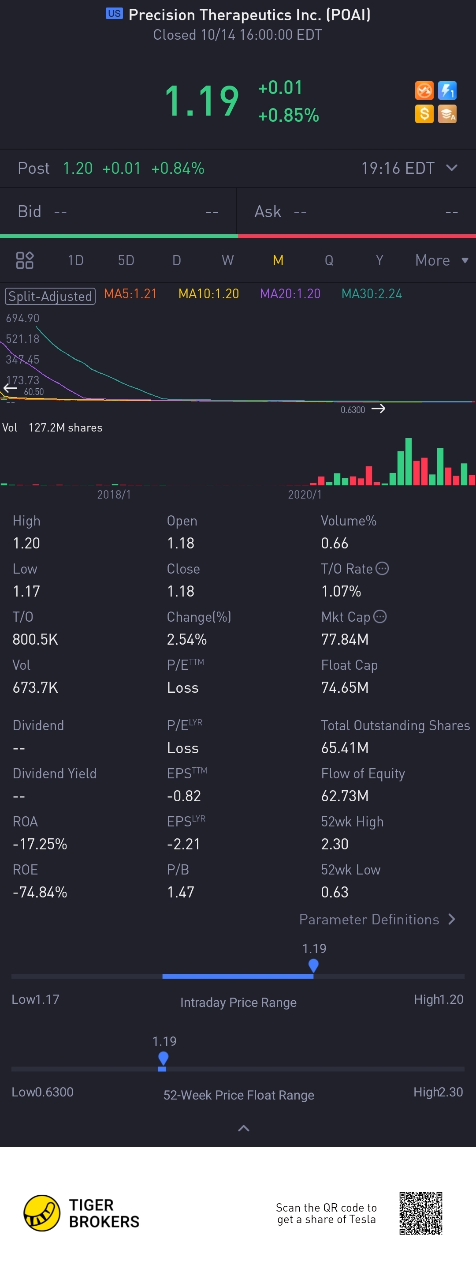Click the ROE value -74.84%
The width and height of the screenshot is (476, 1280).
tap(40, 892)
